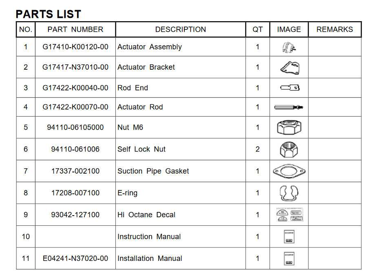This screenshot has height=280, width=376.
Task: Click part number 93042-127100
Action: [x=75, y=215]
